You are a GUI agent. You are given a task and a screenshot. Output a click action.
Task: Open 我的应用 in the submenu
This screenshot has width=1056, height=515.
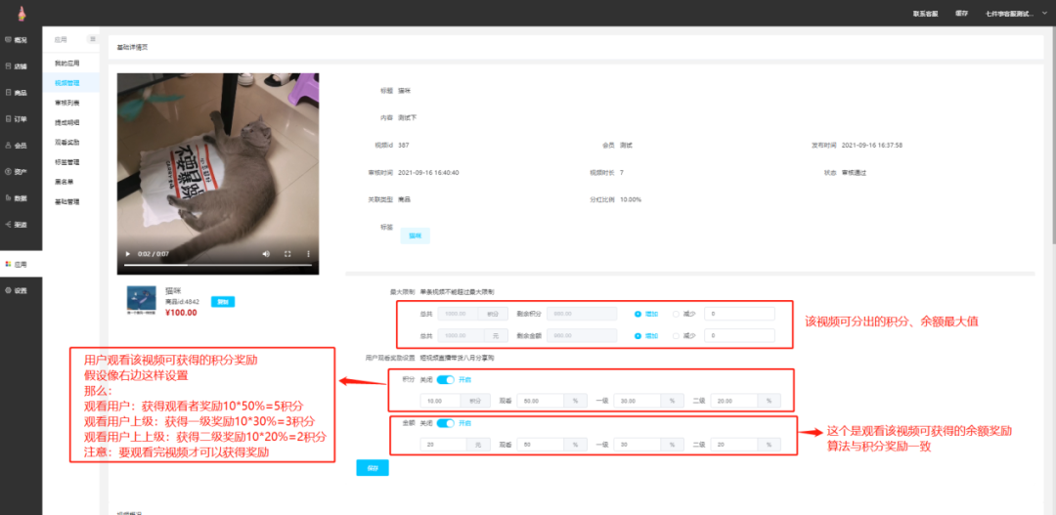(67, 64)
